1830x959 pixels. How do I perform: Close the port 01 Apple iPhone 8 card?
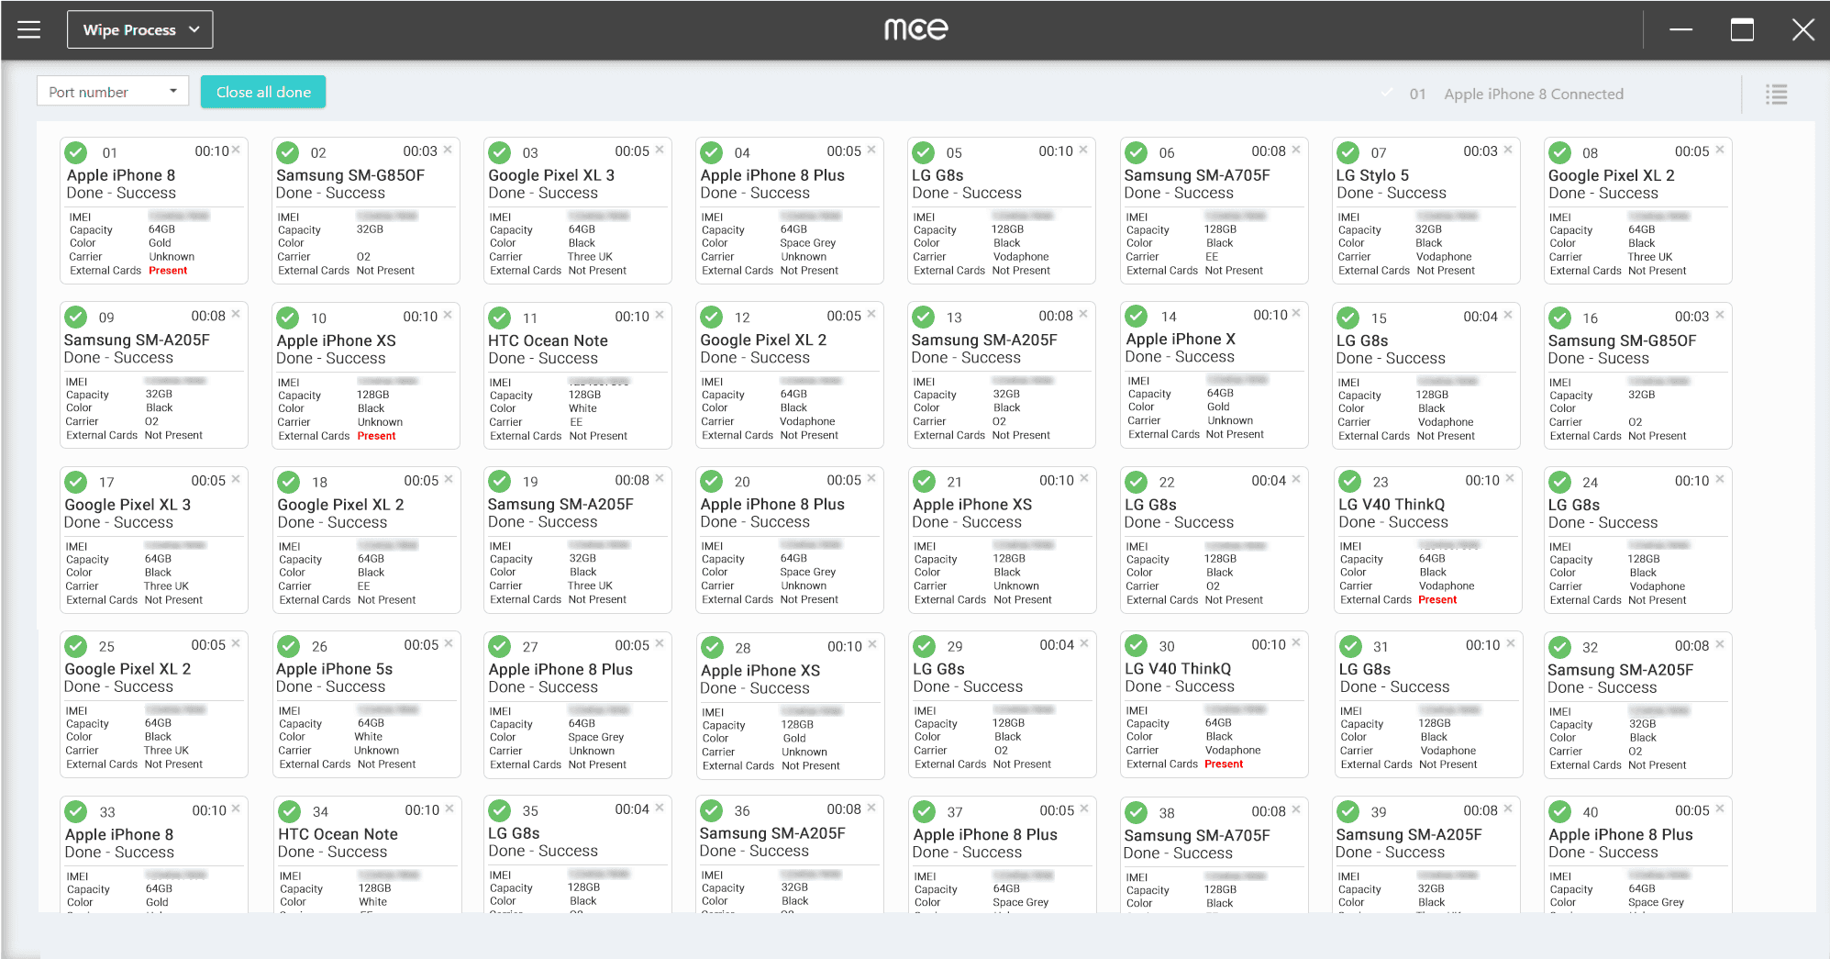coord(237,150)
